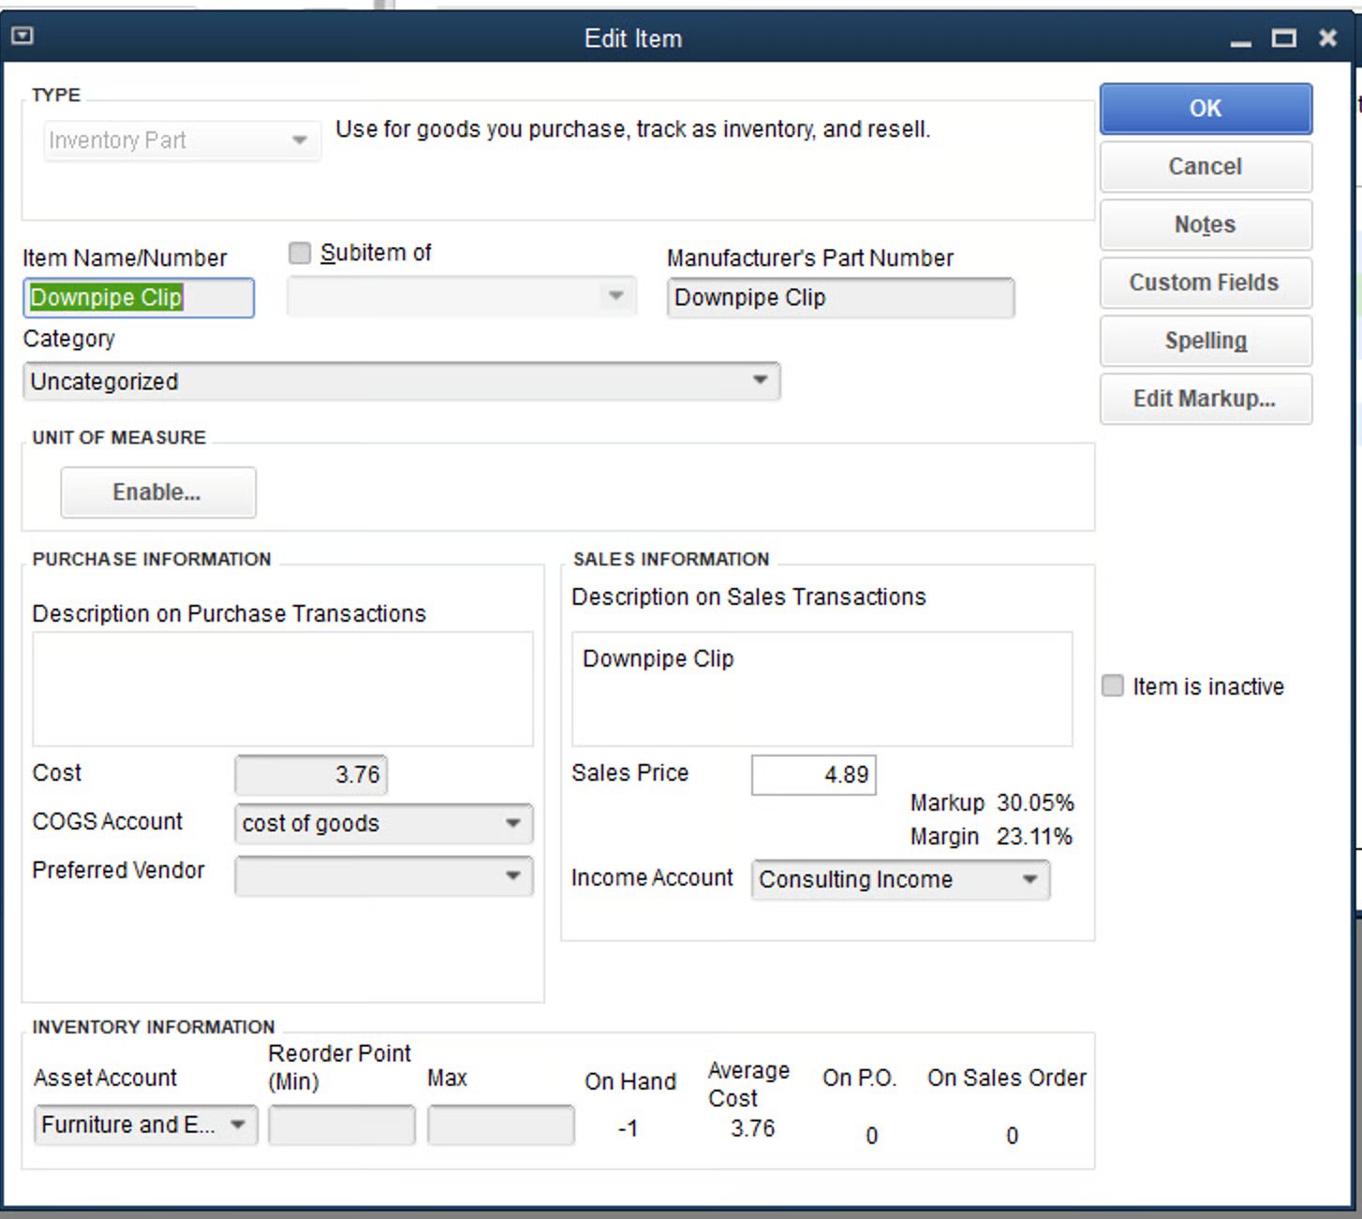Enable unit of measure

pos(158,492)
